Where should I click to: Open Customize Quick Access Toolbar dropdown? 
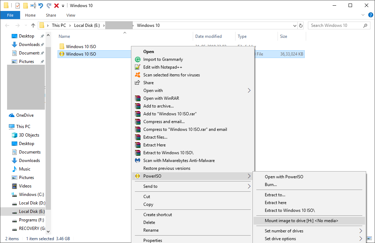63,6
